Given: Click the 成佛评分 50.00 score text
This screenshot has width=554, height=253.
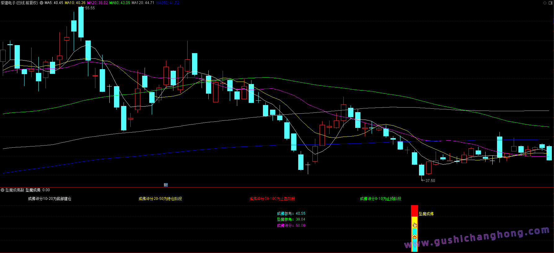Looking at the screenshot, I should coord(291,226).
